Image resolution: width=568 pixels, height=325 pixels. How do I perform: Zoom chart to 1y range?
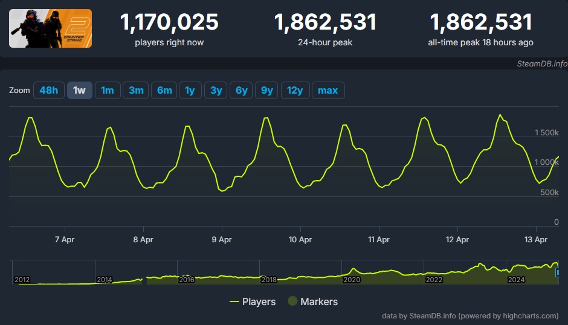point(190,91)
